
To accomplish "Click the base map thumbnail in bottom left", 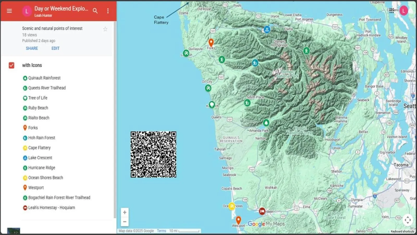I will coord(13,230).
